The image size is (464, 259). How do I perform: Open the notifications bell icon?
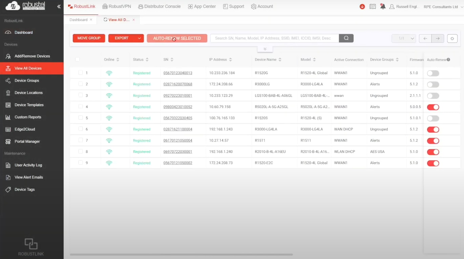click(383, 6)
